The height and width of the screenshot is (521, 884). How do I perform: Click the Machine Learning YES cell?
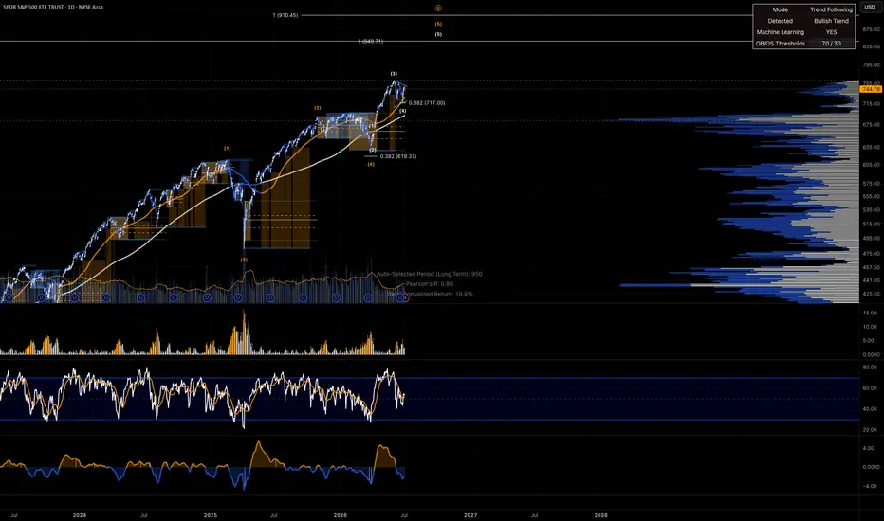[831, 32]
